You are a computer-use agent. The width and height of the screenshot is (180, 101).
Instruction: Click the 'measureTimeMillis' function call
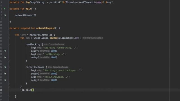click(41, 35)
